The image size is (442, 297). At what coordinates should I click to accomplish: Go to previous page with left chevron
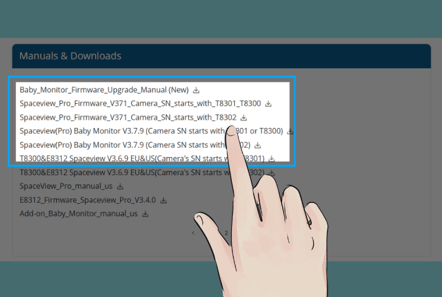point(193,233)
